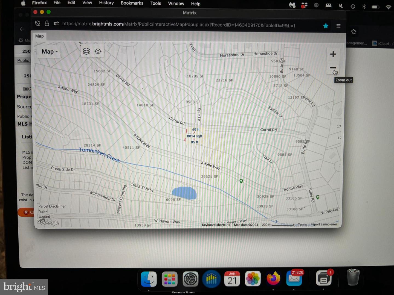Image resolution: width=394 pixels, height=295 pixels.
Task: Zoom out with the minus button
Action: click(x=333, y=68)
